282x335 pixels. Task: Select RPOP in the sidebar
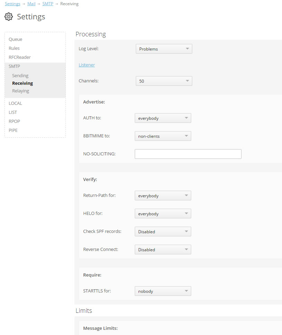14,121
